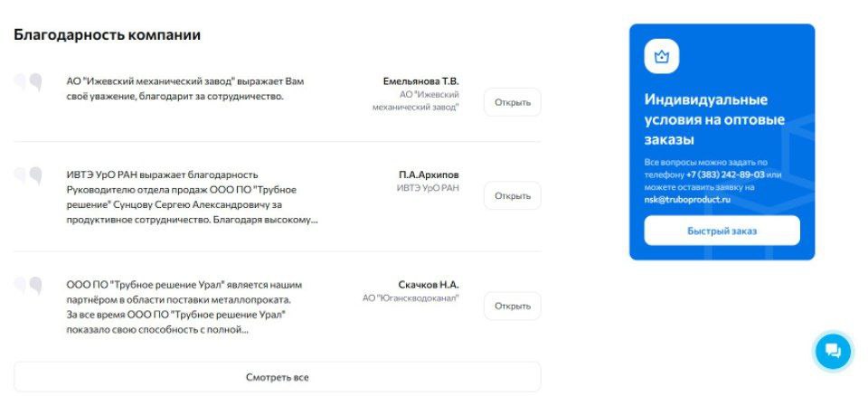Open the live chat bubble icon

833,351
